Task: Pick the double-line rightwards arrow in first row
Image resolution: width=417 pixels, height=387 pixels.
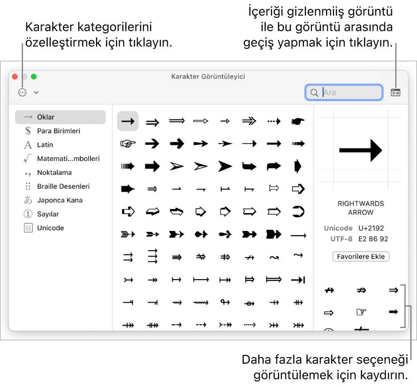Action: [x=153, y=122]
